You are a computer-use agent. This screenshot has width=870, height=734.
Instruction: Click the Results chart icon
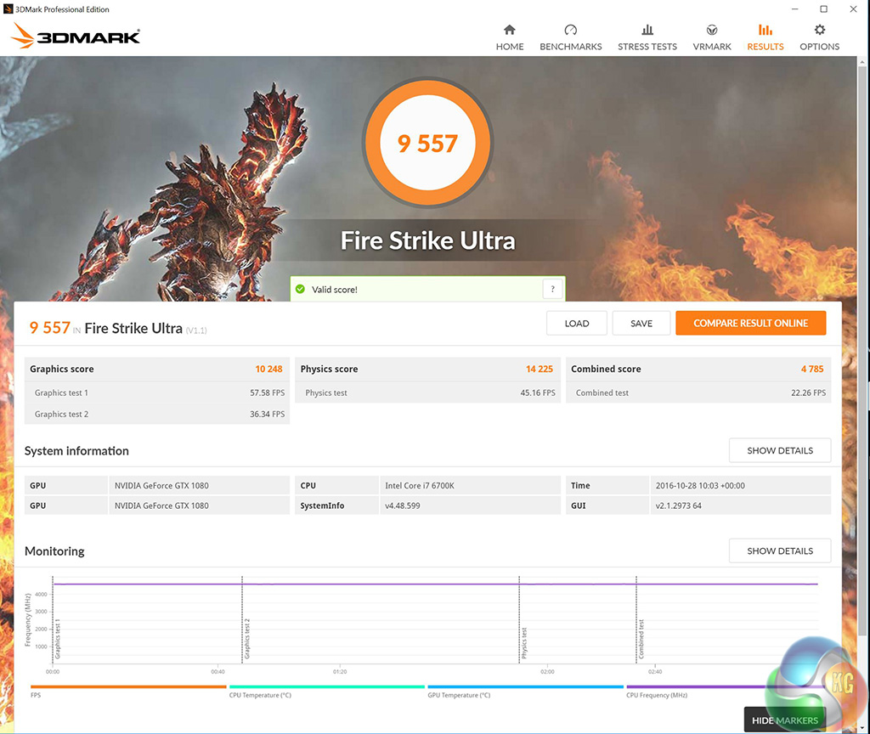point(765,30)
